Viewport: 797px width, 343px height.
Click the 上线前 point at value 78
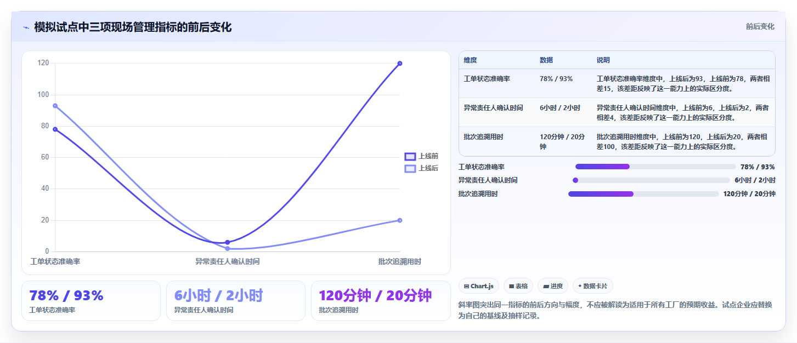tap(55, 129)
